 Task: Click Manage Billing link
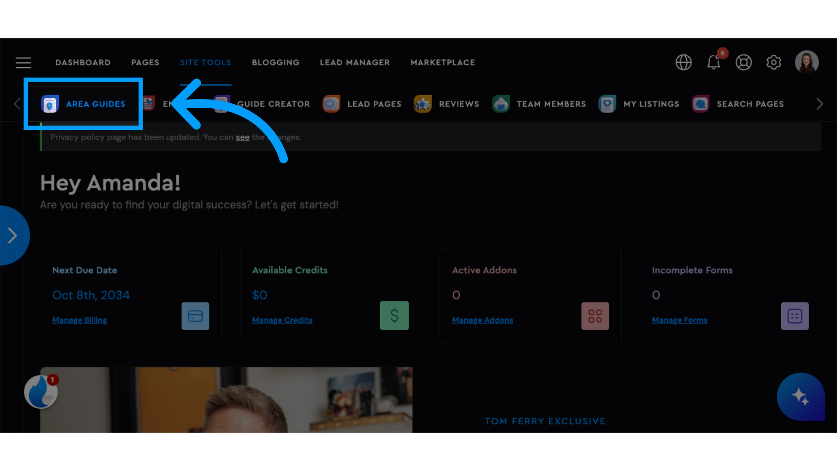pyautogui.click(x=79, y=319)
